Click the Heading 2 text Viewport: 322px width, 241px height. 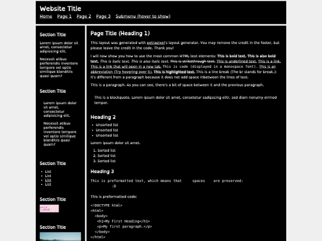(103, 117)
